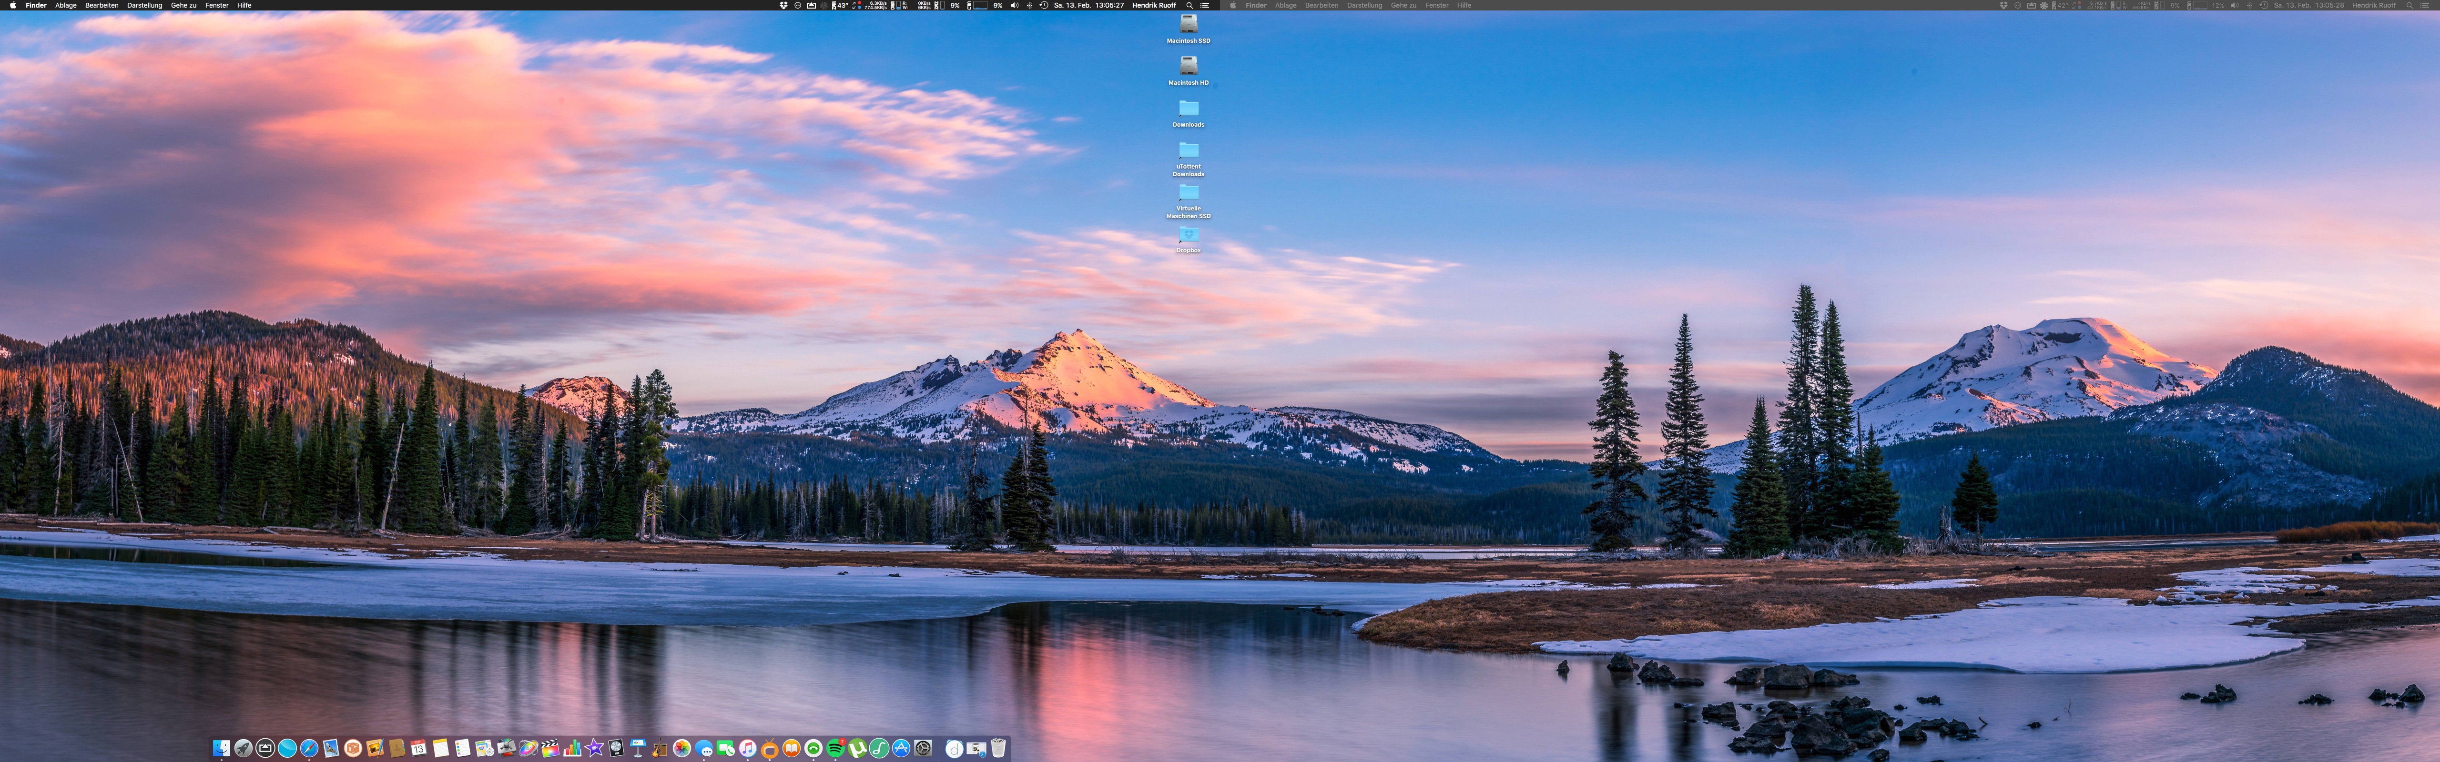
Task: Toggle Notification Center list icon
Action: pyautogui.click(x=1205, y=6)
